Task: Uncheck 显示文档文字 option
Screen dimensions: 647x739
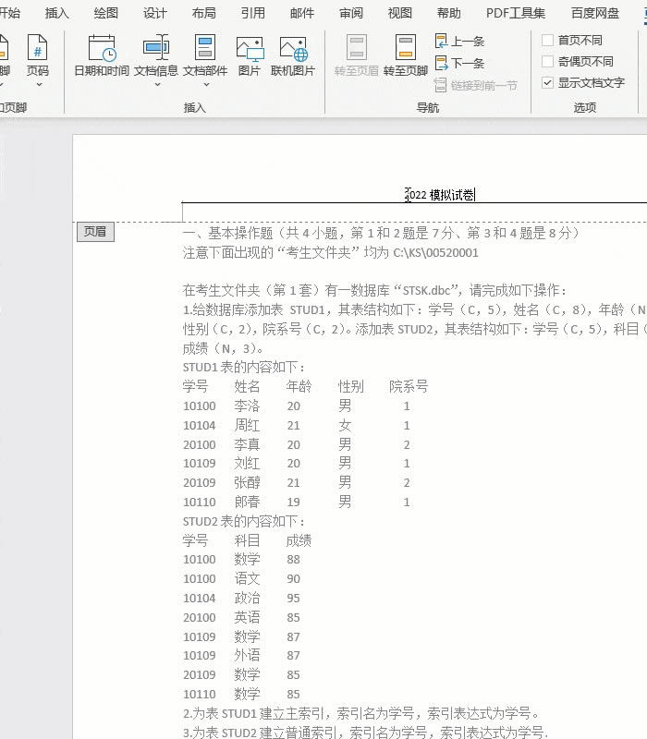Action: (x=548, y=83)
